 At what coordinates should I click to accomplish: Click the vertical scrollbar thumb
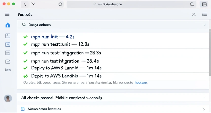pos(210,52)
